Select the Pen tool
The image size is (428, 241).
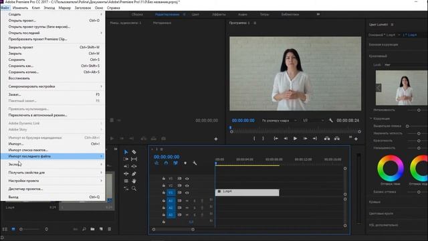click(x=134, y=174)
